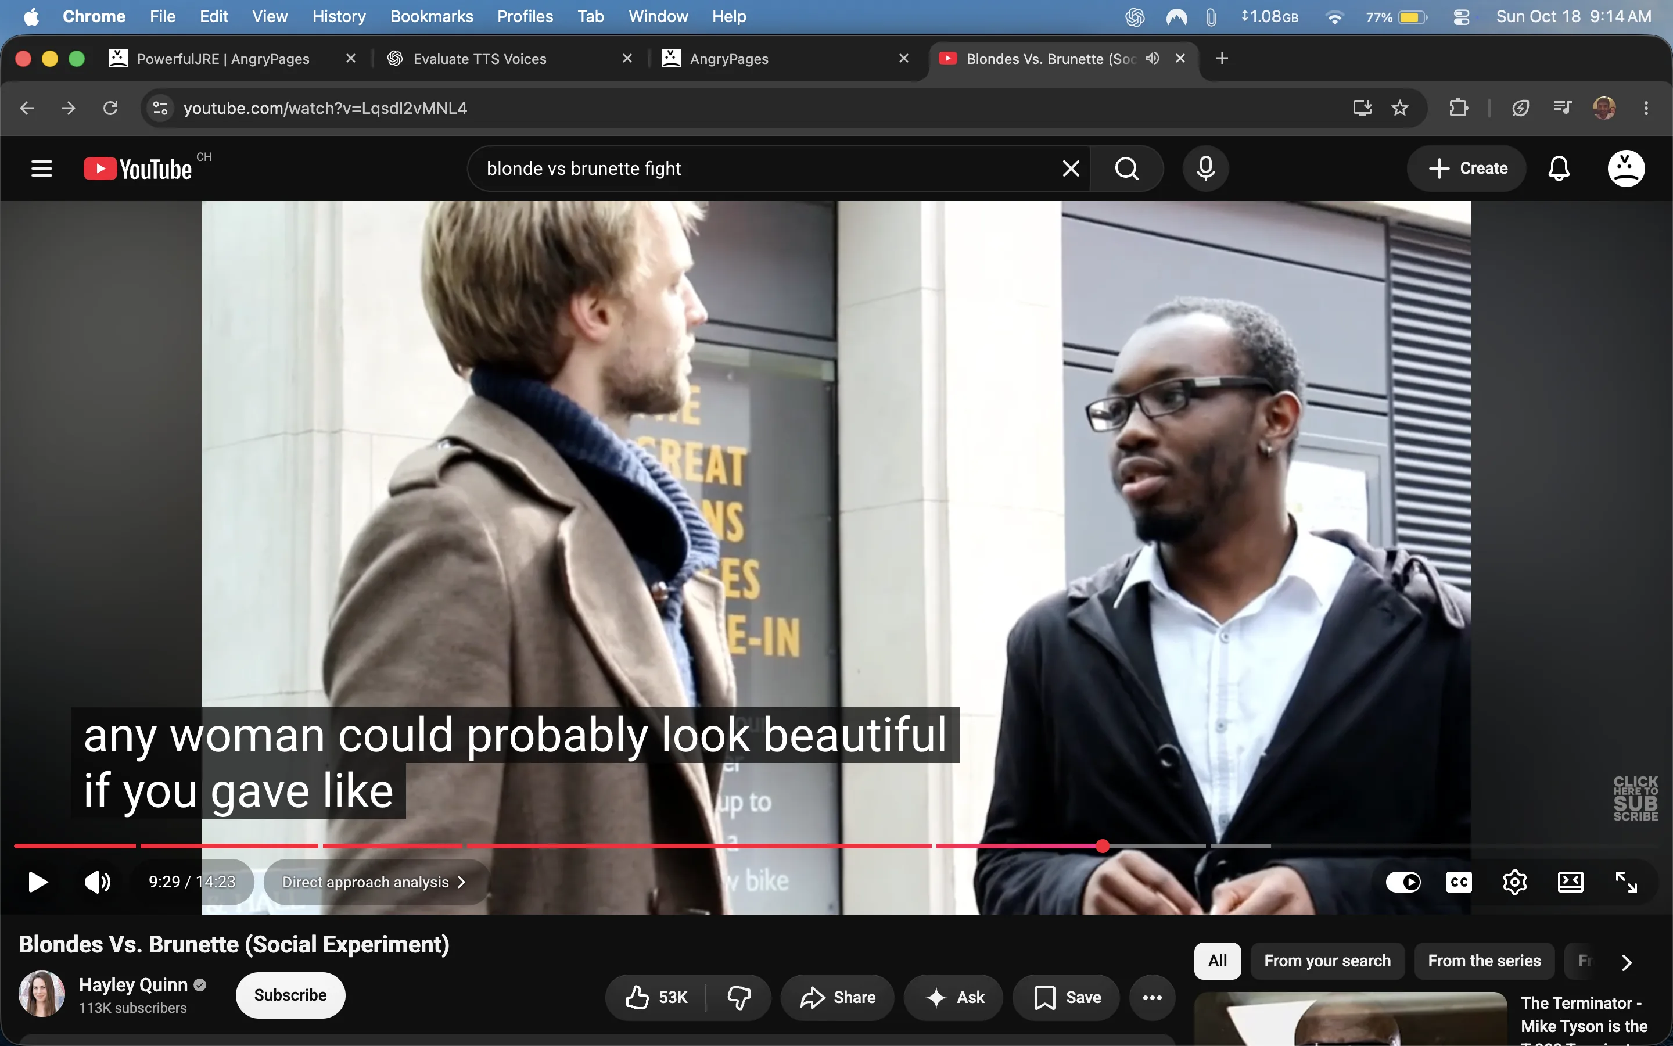Clear the search box with X icon

coord(1070,168)
